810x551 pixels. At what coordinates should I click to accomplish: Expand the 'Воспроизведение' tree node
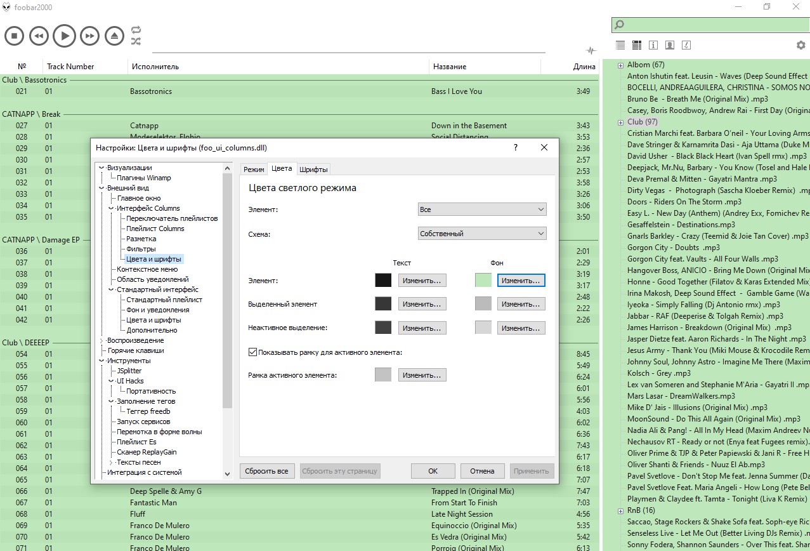(x=101, y=340)
